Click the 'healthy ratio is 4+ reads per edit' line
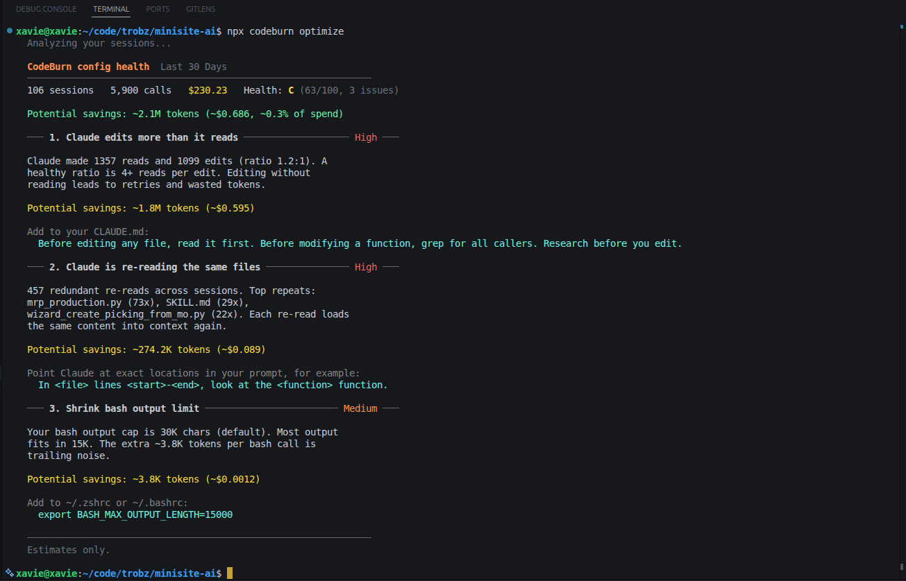Viewport: 906px width, 581px height. tap(169, 173)
